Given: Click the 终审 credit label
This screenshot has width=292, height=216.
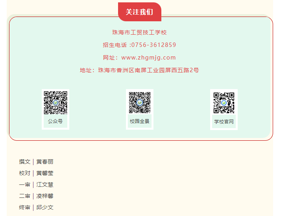Looking at the screenshot, I should point(24,207).
